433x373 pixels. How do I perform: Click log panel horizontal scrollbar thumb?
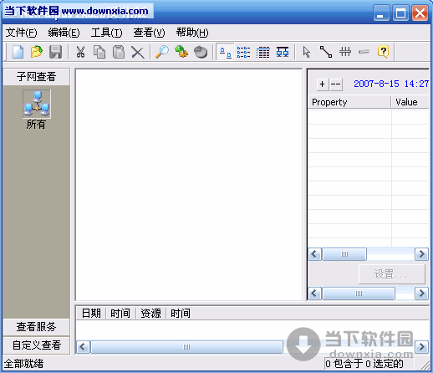(x=186, y=347)
